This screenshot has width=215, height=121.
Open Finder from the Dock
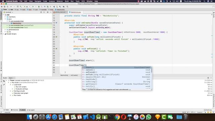pyautogui.click(x=29, y=117)
